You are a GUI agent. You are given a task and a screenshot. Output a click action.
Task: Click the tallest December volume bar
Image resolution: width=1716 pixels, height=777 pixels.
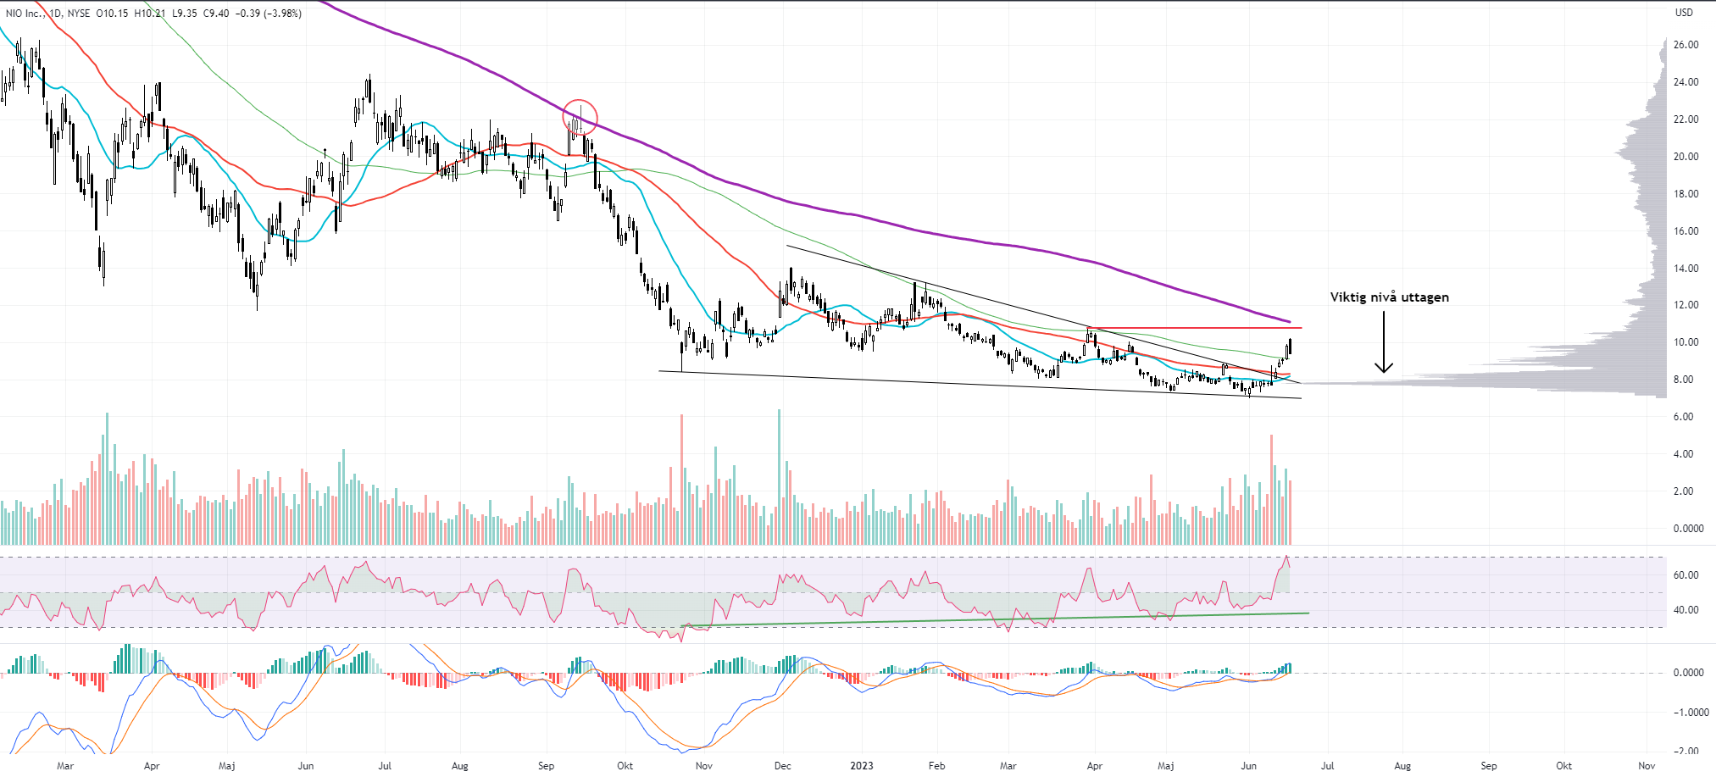779,477
